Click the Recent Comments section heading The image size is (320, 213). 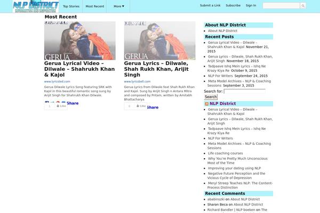(x=225, y=193)
